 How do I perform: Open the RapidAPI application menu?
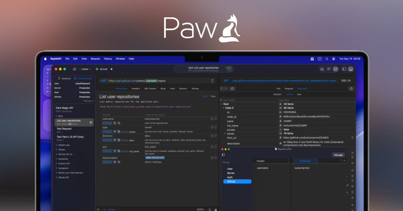pos(56,59)
